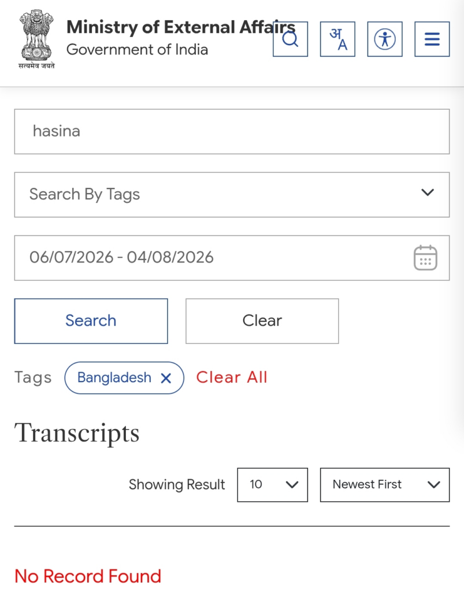Open the site search magnifier icon
The width and height of the screenshot is (464, 592).
[290, 39]
